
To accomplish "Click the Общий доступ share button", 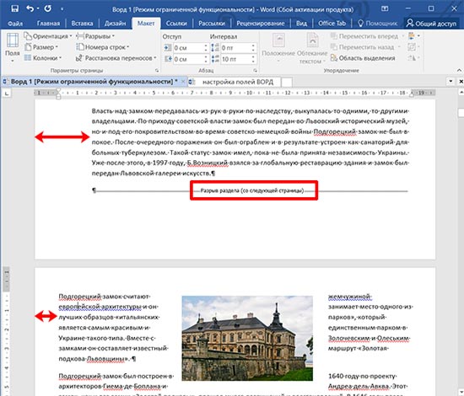I will point(431,24).
